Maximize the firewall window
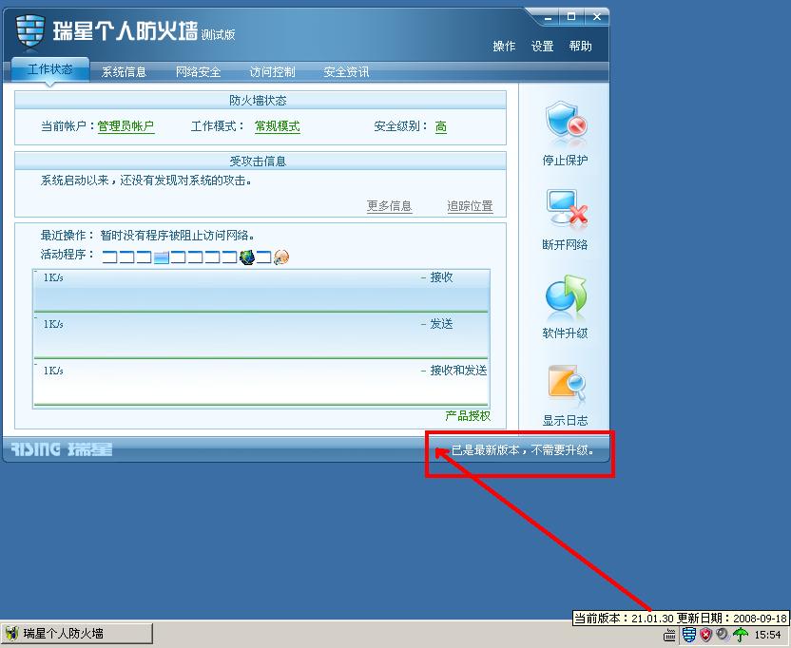Image resolution: width=791 pixels, height=648 pixels. (x=571, y=17)
